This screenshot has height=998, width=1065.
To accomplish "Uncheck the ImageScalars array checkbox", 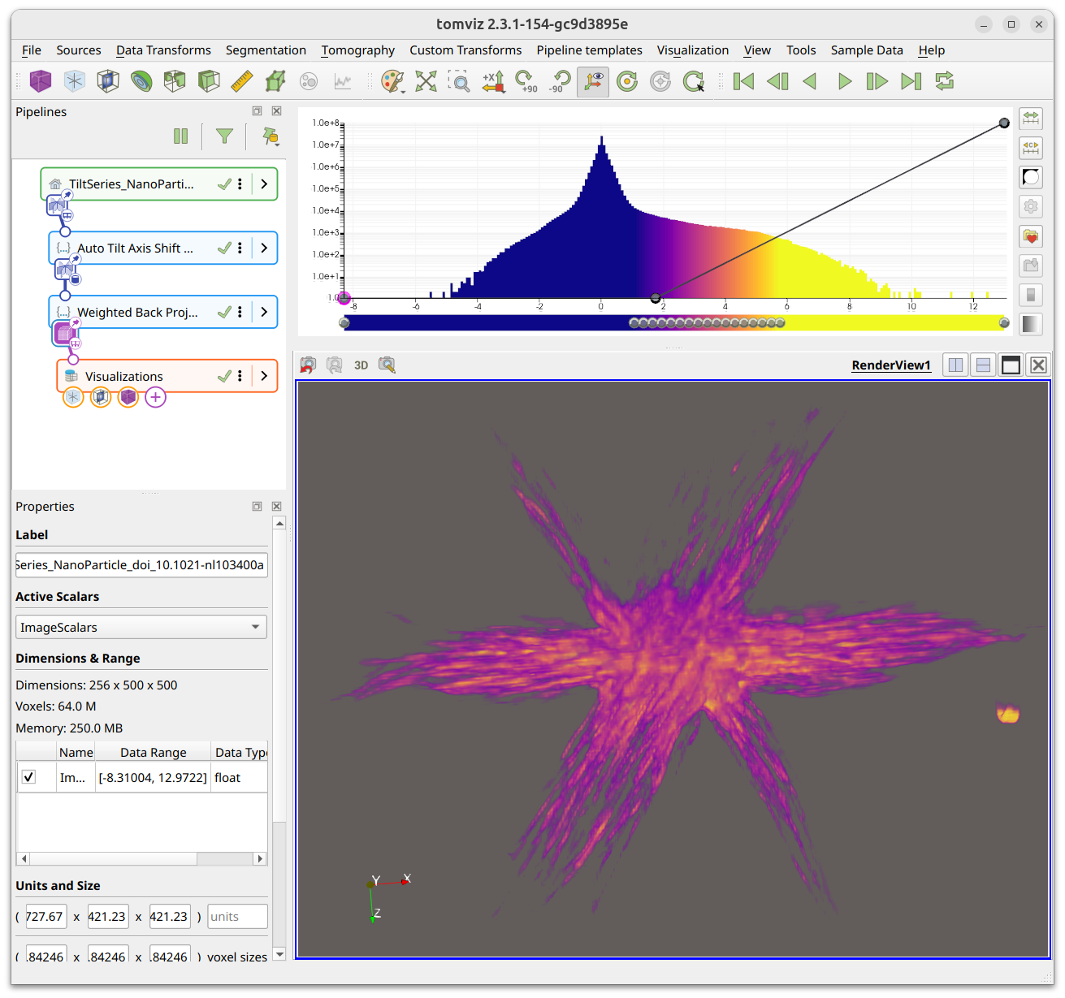I will 28,777.
